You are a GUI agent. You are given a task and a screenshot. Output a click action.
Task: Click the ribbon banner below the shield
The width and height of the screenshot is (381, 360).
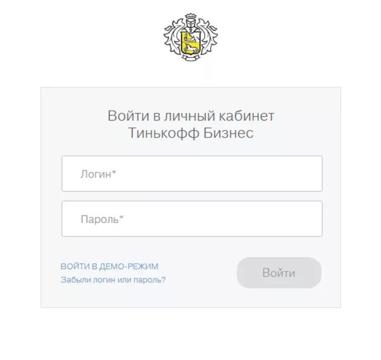tap(190, 58)
